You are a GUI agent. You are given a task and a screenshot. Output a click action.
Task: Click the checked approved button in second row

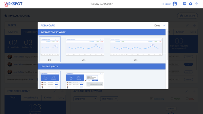coord(188,64)
